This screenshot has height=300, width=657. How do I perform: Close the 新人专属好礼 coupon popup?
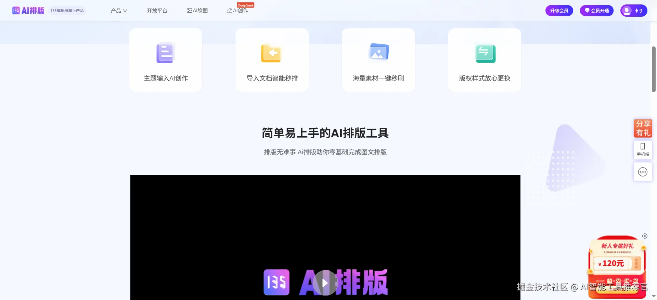click(x=645, y=236)
